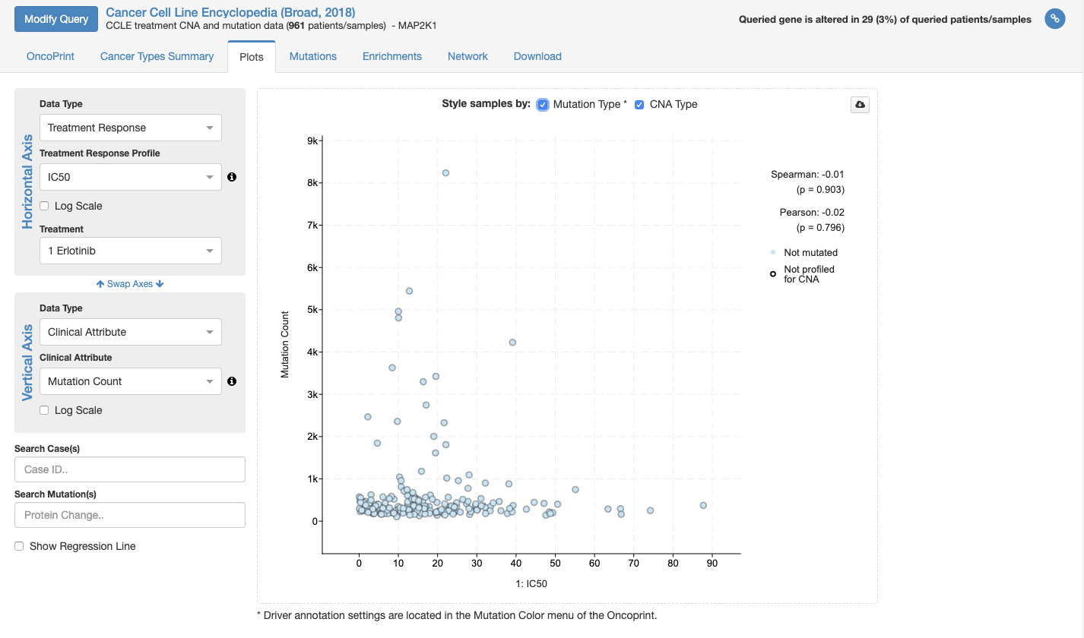Screen dimensions: 1084x638
Task: Uncheck the Mutation Type styling checkbox
Action: 542,104
